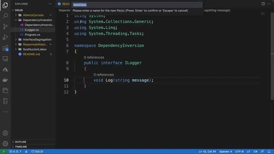Open the Run and Debug view
The height and width of the screenshot is (154, 274).
pyautogui.click(x=5, y=37)
